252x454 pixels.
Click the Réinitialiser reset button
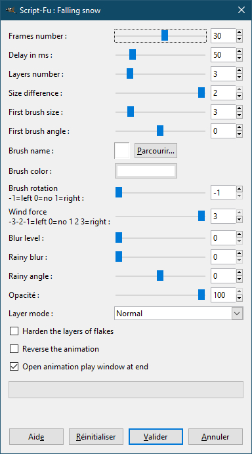click(96, 436)
